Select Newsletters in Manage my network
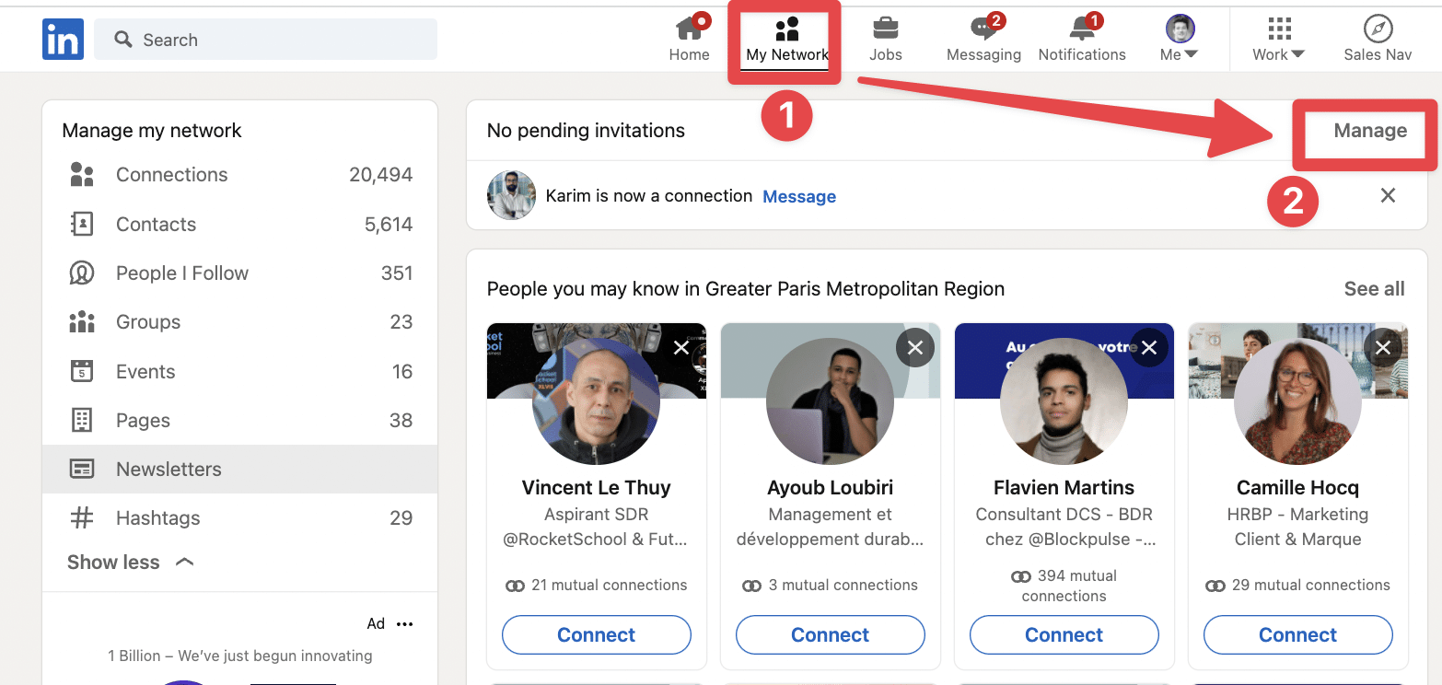The image size is (1442, 685). (x=240, y=469)
